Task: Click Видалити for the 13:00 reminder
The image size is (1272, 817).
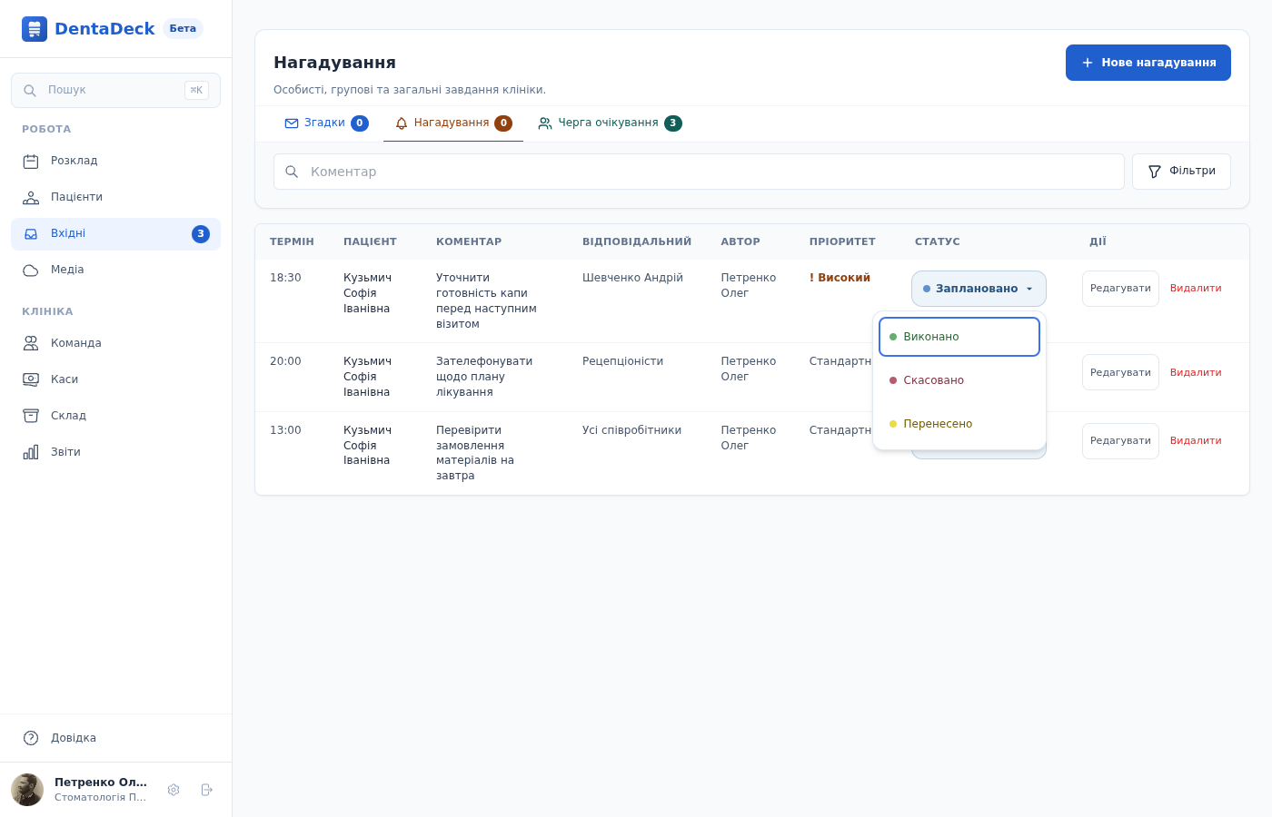Action: click(1196, 441)
